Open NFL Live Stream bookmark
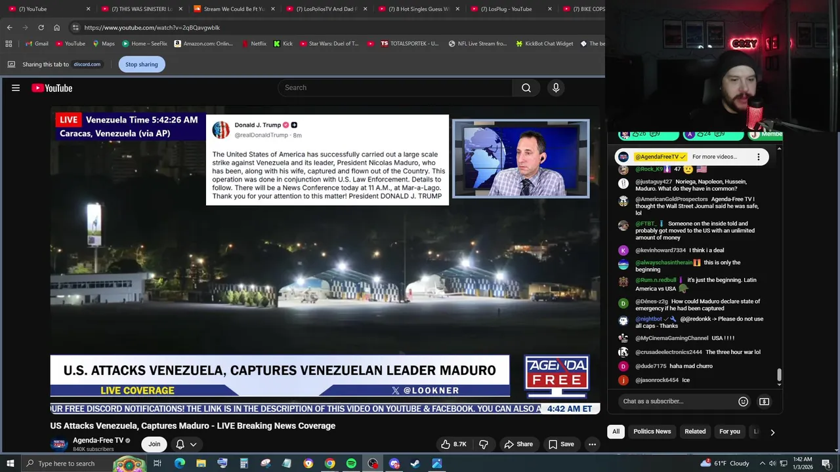This screenshot has width=840, height=472. pyautogui.click(x=478, y=44)
